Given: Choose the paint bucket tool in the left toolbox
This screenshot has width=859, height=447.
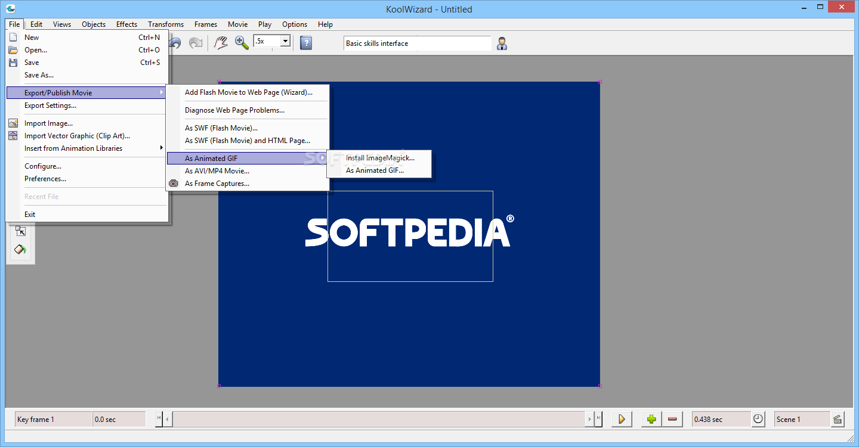Looking at the screenshot, I should click(x=20, y=250).
